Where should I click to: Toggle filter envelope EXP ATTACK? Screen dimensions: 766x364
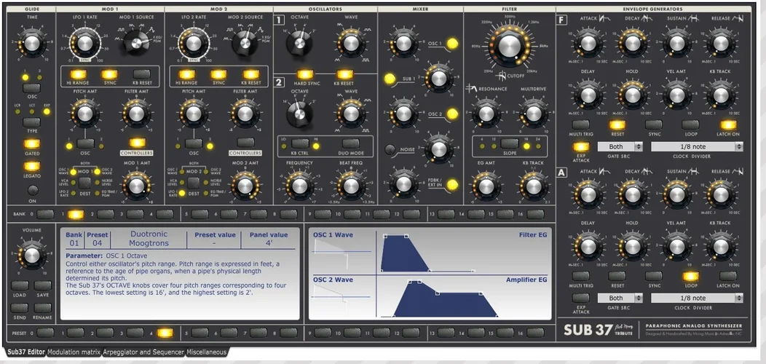580,146
